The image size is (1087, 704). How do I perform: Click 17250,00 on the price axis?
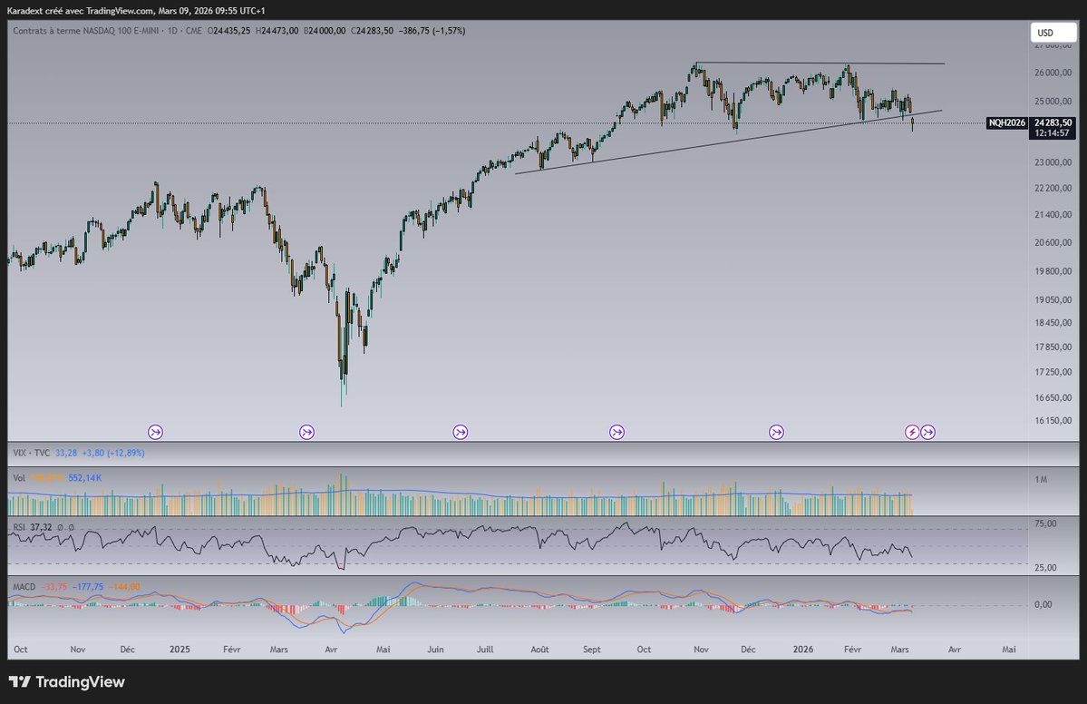(1053, 373)
